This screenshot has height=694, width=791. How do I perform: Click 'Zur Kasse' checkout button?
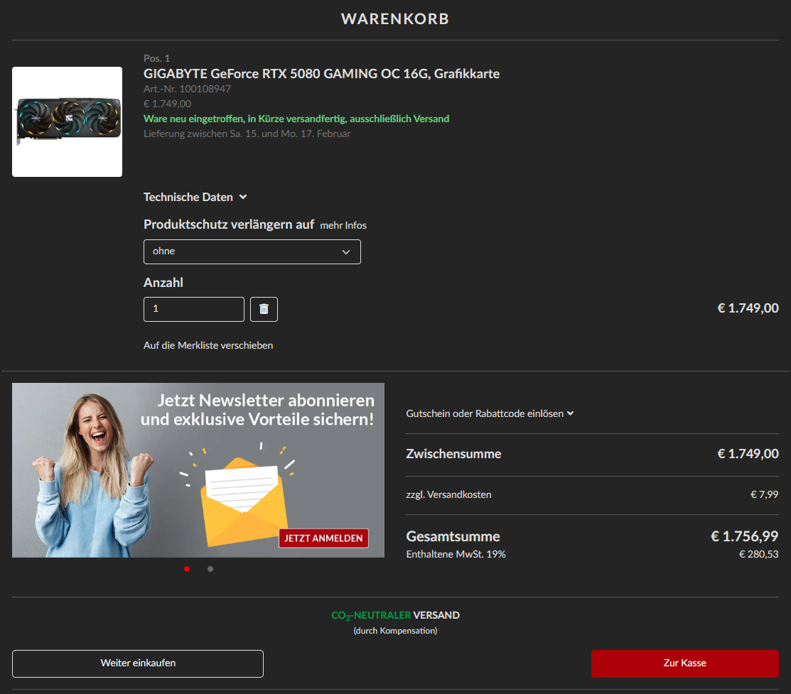click(x=684, y=663)
